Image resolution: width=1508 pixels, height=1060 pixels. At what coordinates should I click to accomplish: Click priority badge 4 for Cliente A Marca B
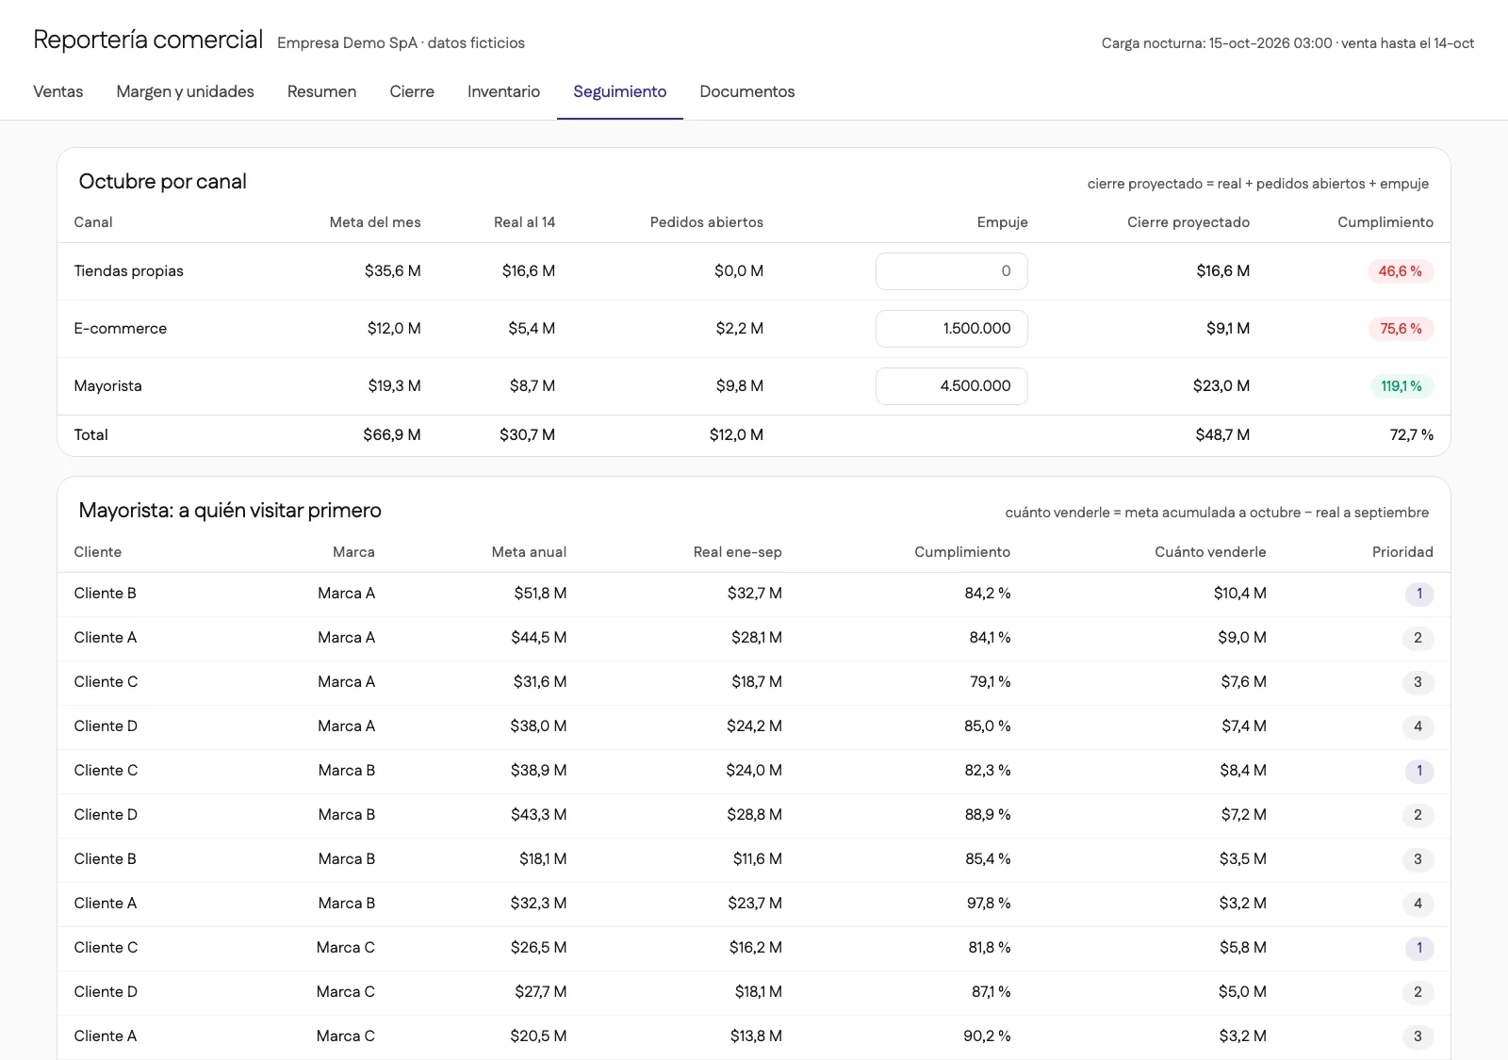point(1418,904)
